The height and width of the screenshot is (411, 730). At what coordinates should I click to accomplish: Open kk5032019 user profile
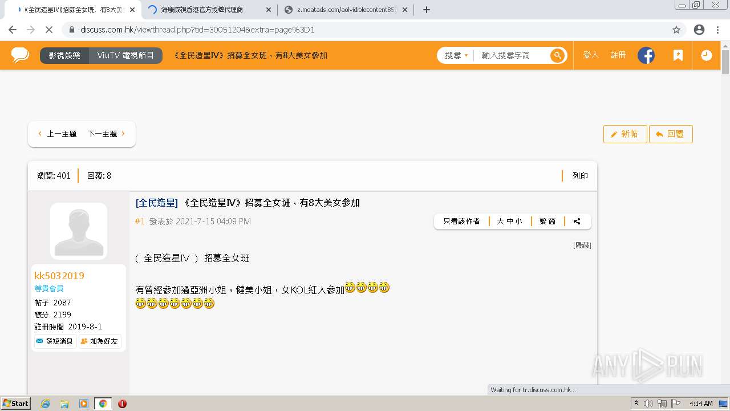point(59,276)
